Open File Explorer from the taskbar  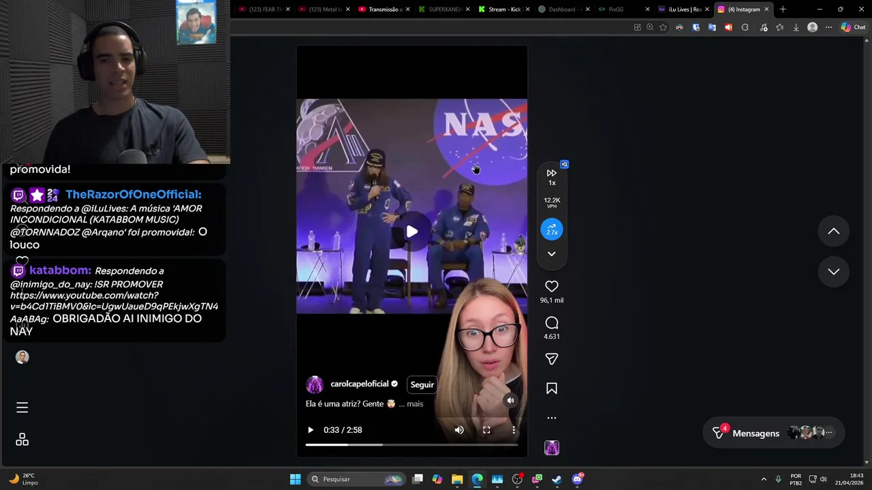[x=457, y=479]
